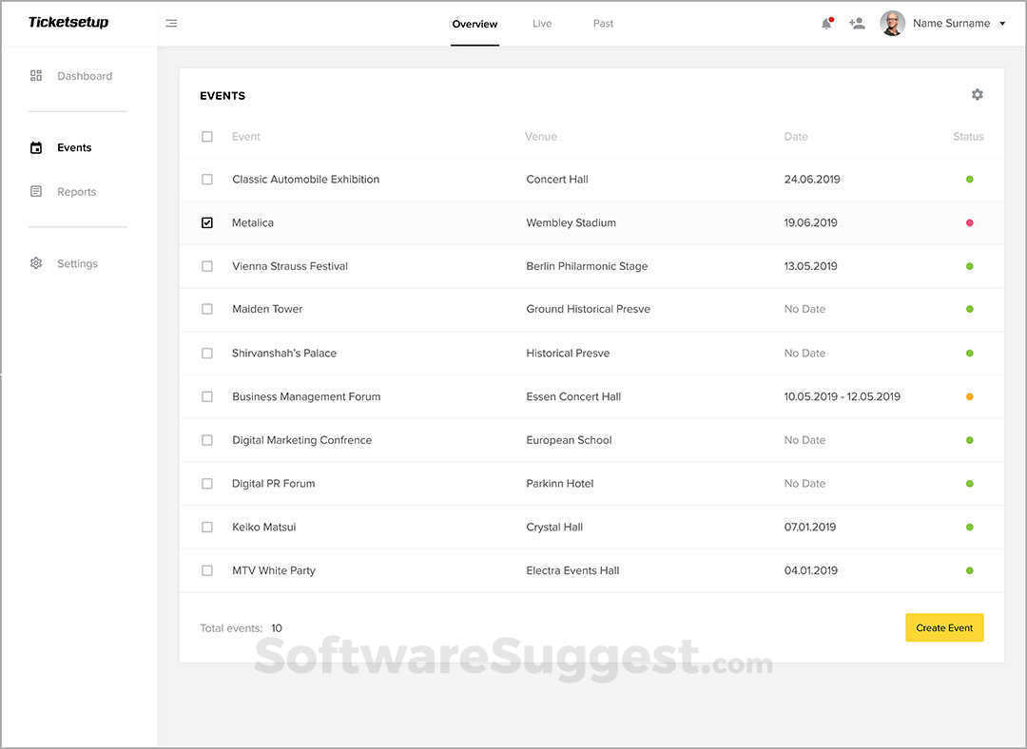
Task: Click green status dot for Digital PR Forum
Action: [x=969, y=484]
